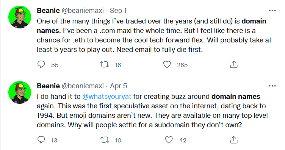Screen dimensions: 285x150
Task: Open the @whatsyouryat mention link
Action: (x=107, y=97)
